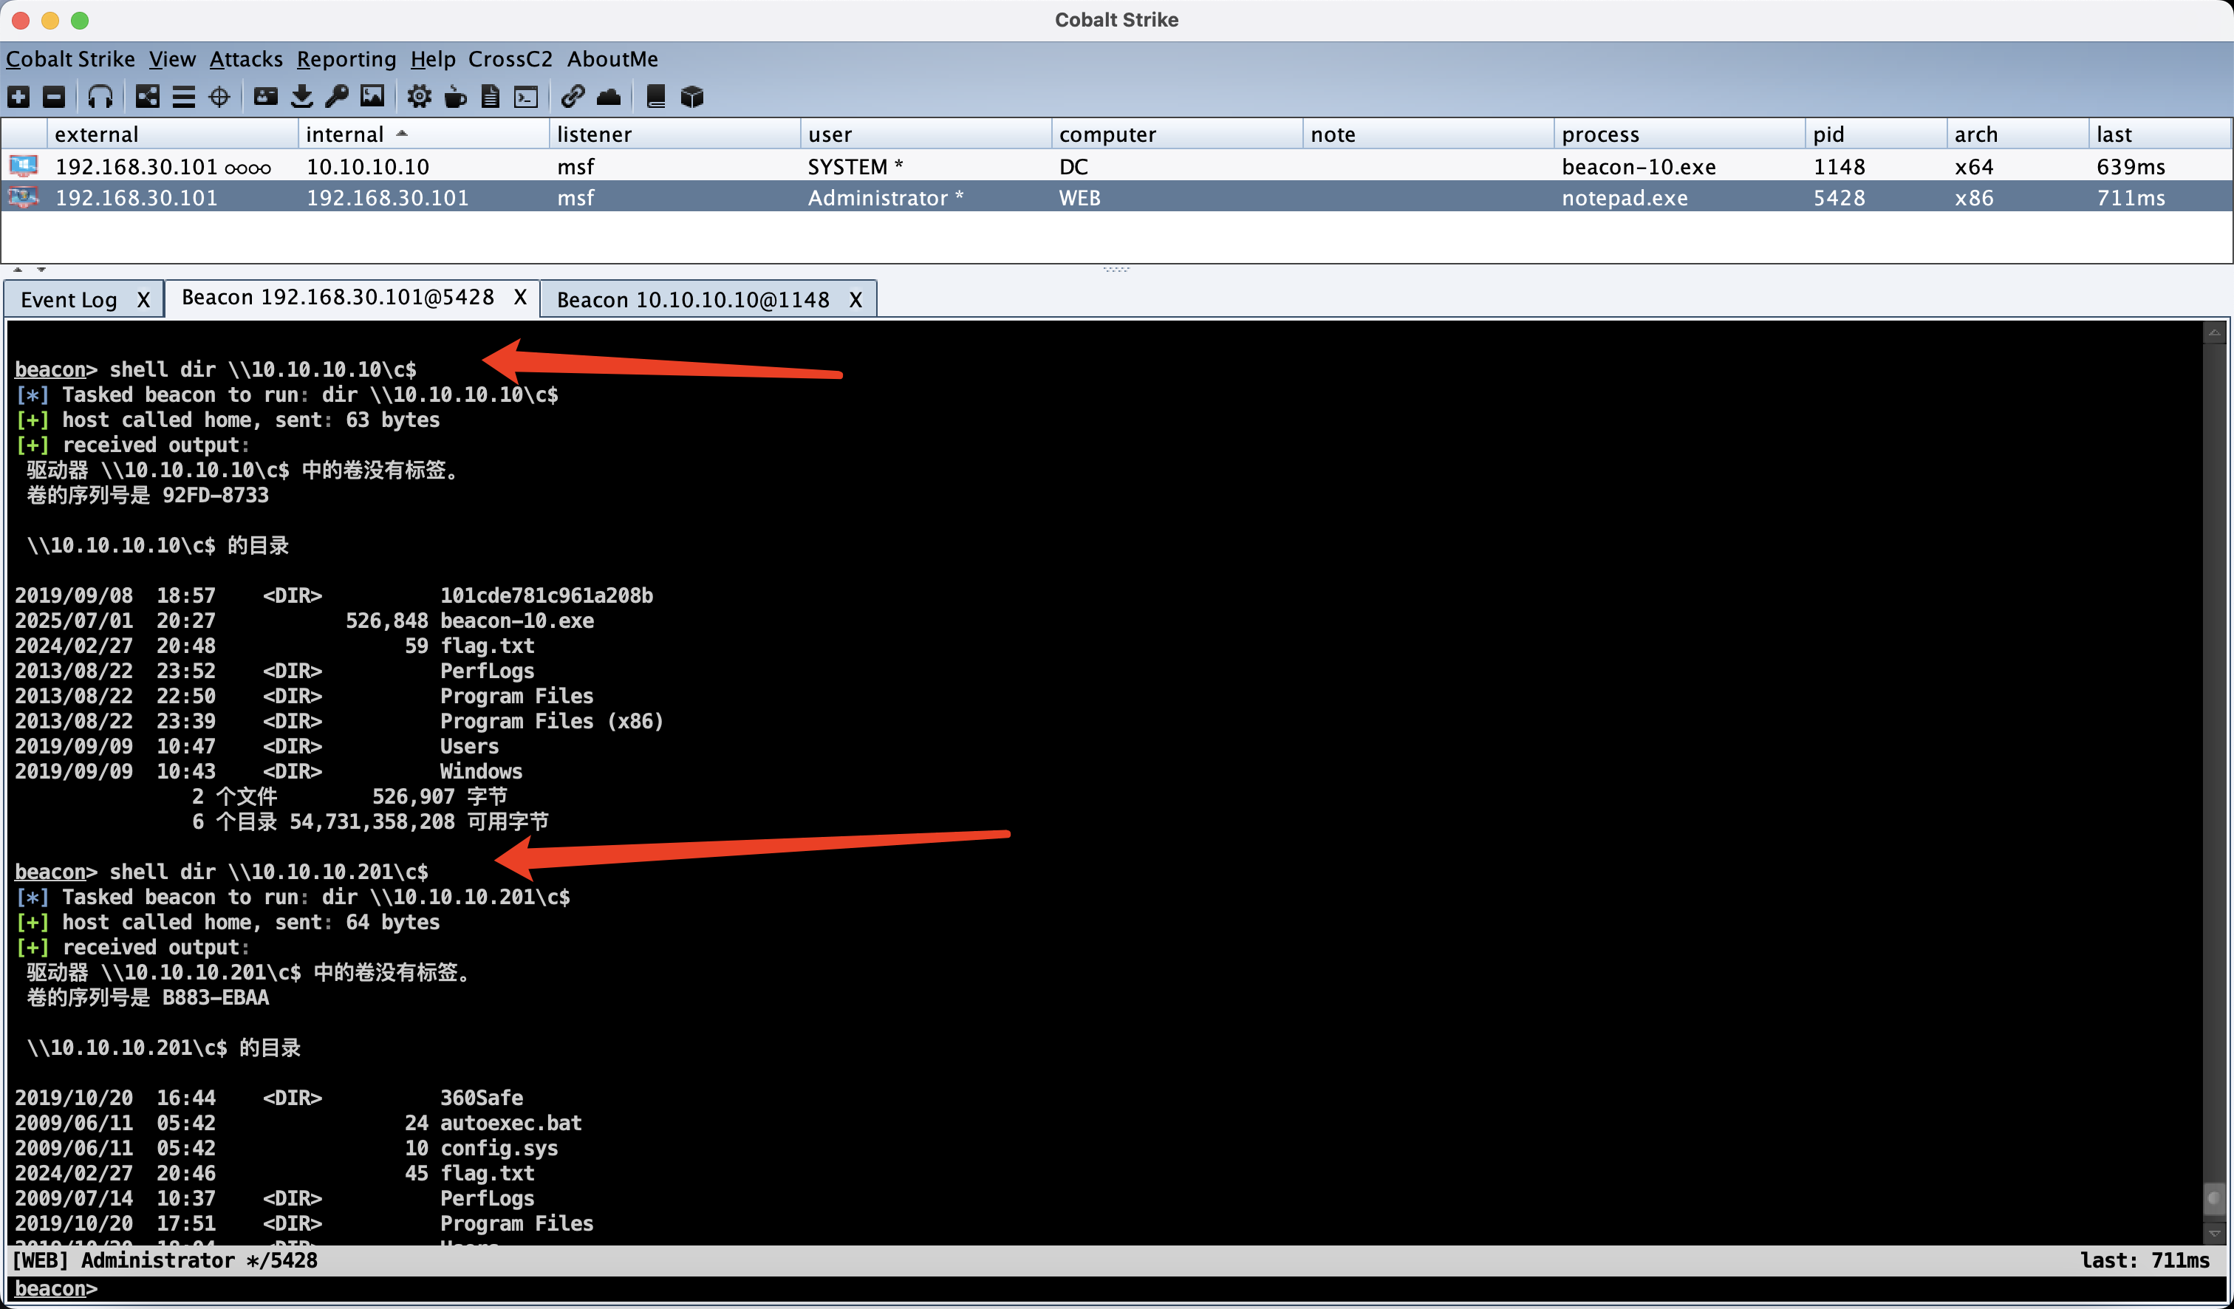This screenshot has width=2234, height=1309.
Task: Open Scripted Web Delivery terminal icon
Action: pos(527,97)
